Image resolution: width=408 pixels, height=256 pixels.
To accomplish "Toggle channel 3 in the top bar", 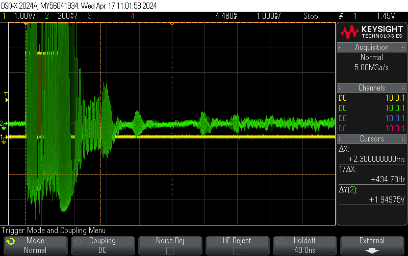I will (89, 16).
